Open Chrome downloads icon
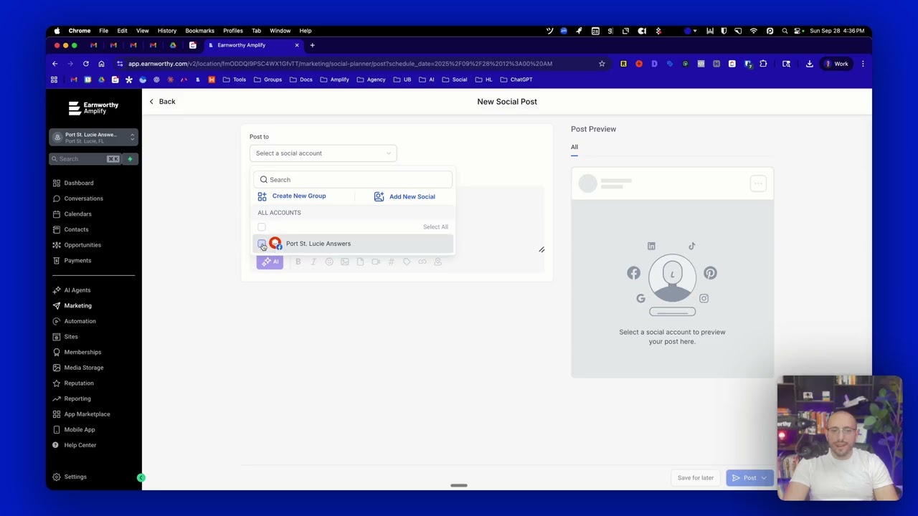This screenshot has width=918, height=516. click(809, 64)
